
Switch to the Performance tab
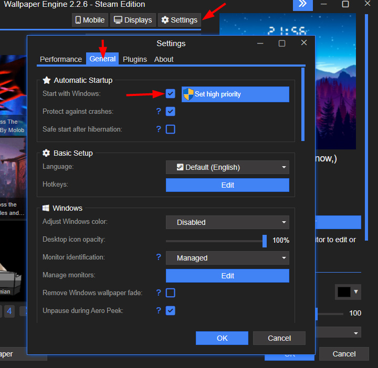(61, 59)
